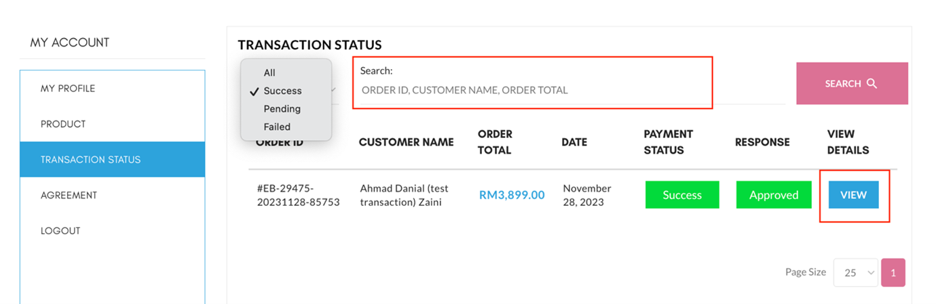Viewport: 936px width, 304px height.
Task: Click the status filter dropdown chevron arrow
Action: pyautogui.click(x=333, y=90)
